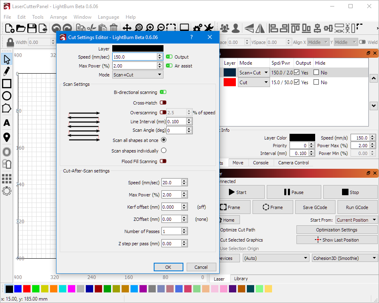Click OK in Cut Settings Editor
This screenshot has height=303, width=379.
(x=168, y=267)
